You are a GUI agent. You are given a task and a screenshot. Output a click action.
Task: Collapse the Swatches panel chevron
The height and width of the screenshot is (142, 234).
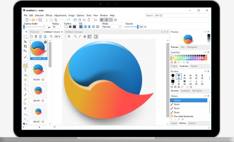pos(205,52)
